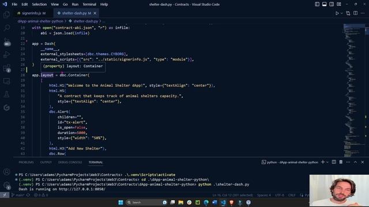Screen dimensions: 369x207
Task: Change indentation via Spaces: 4
Action: (x=264, y=195)
